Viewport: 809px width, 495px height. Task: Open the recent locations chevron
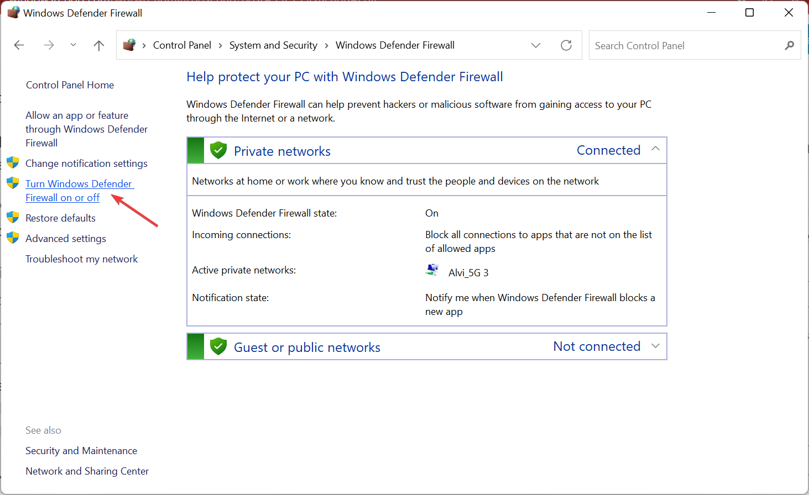point(73,45)
